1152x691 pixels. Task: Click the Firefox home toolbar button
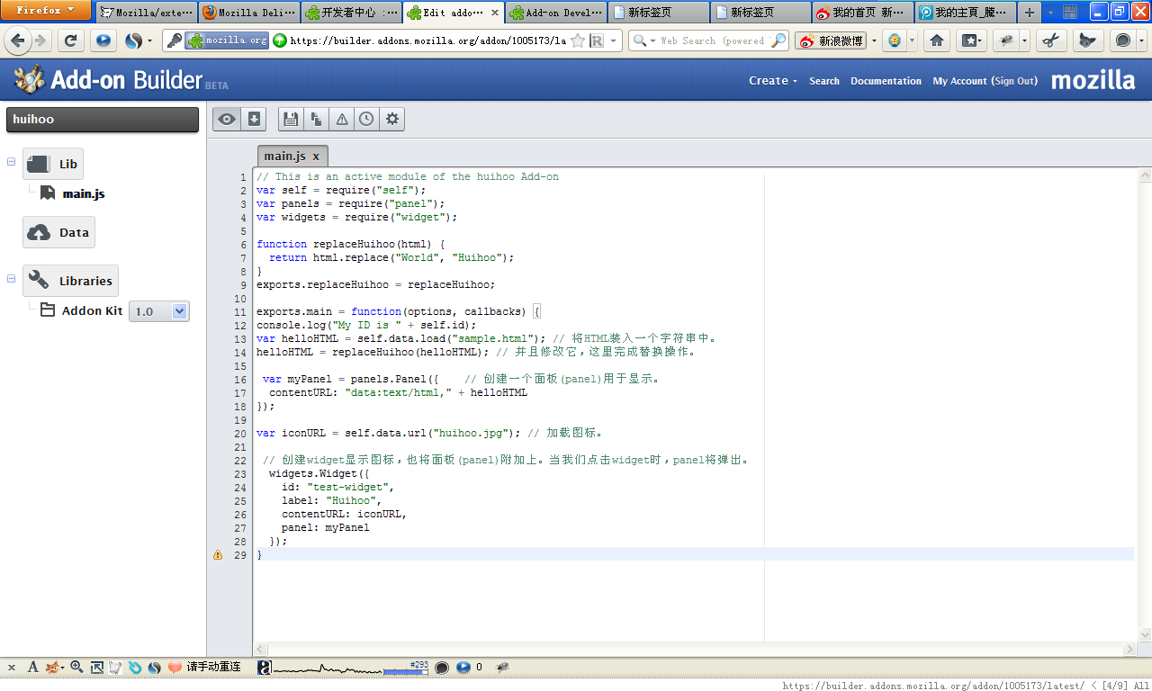click(937, 40)
